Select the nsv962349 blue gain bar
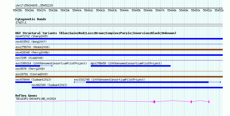This screenshot has height=116, width=230. pyautogui.click(x=127, y=88)
